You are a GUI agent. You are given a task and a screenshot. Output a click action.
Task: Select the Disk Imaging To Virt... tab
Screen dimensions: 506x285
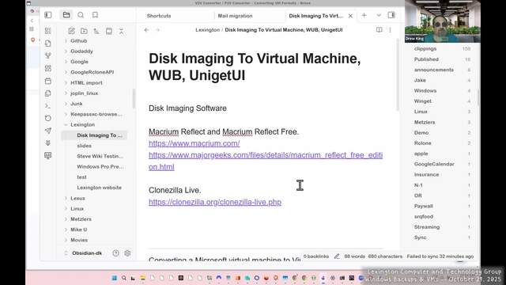[316, 16]
